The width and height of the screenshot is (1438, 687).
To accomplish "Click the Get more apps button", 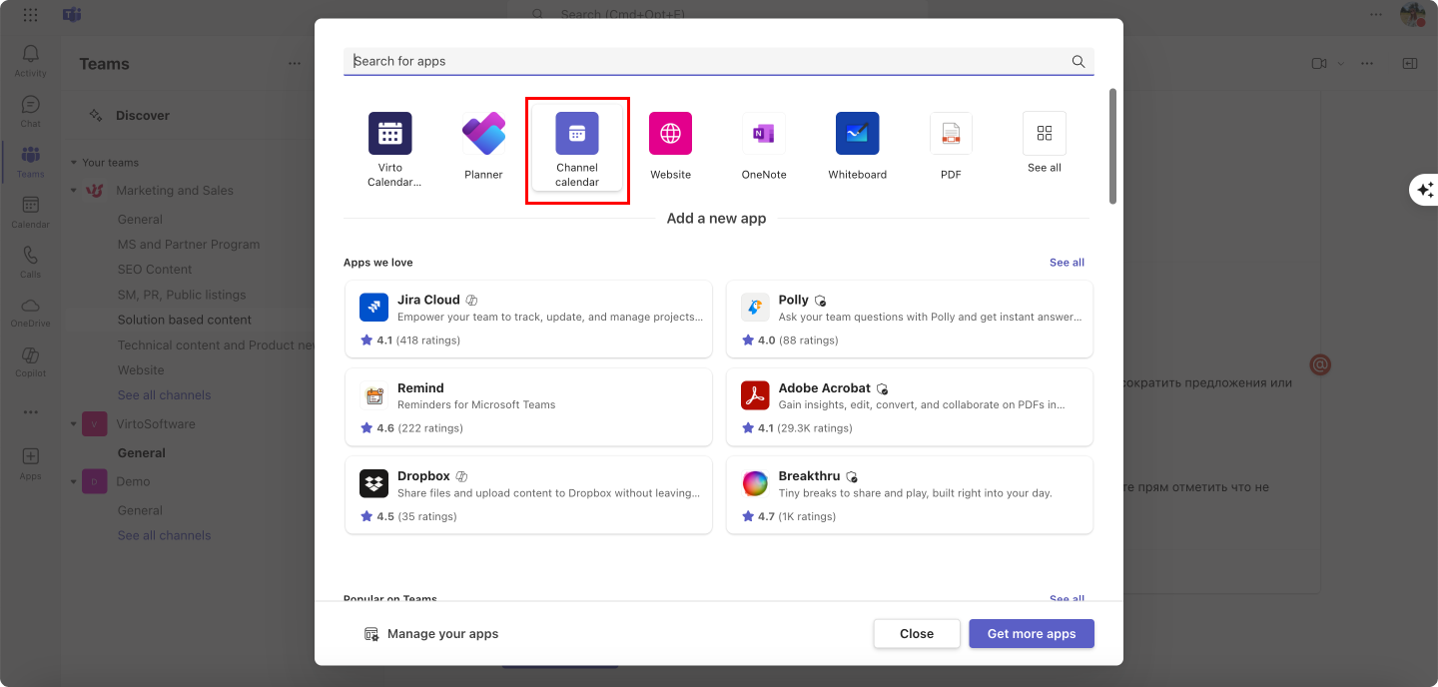I will [1032, 634].
